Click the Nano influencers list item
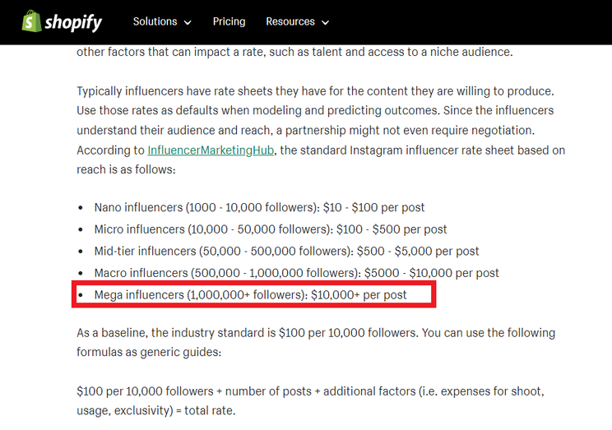This screenshot has width=612, height=430. (x=259, y=207)
